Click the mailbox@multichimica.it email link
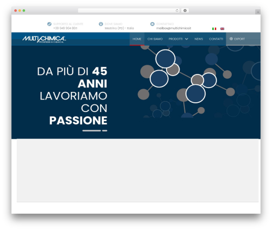272x230 pixels. (174, 28)
